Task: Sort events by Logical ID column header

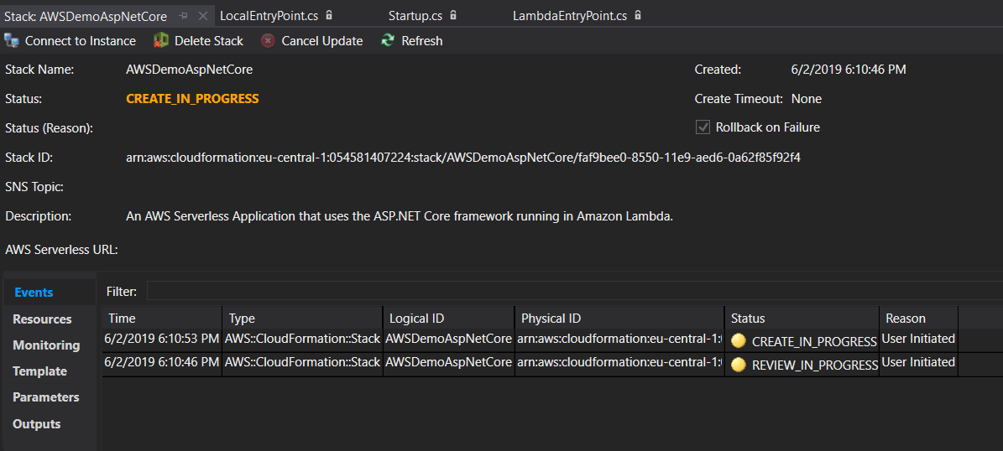Action: [449, 318]
